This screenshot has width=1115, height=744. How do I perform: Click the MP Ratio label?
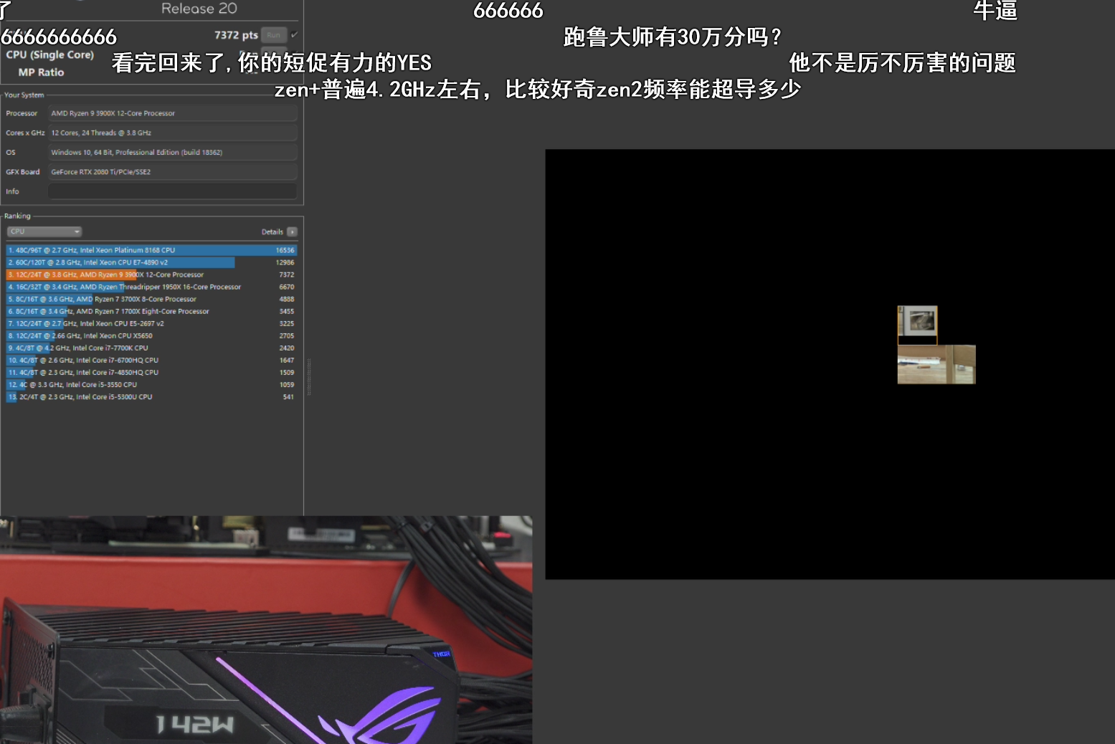[x=41, y=72]
